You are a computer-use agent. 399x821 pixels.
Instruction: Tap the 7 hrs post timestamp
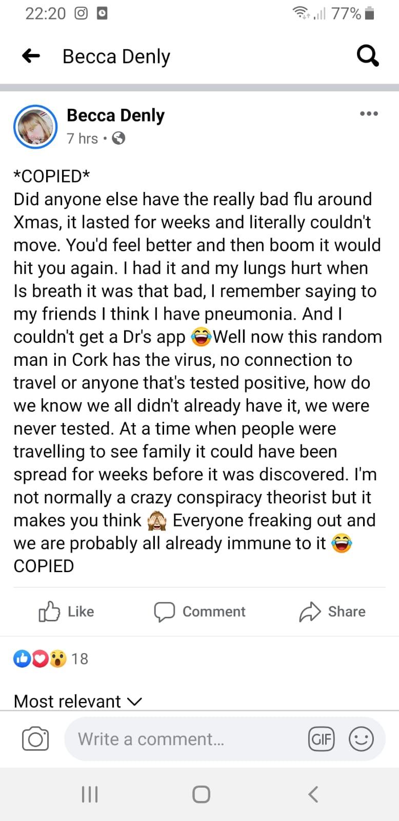coord(82,139)
